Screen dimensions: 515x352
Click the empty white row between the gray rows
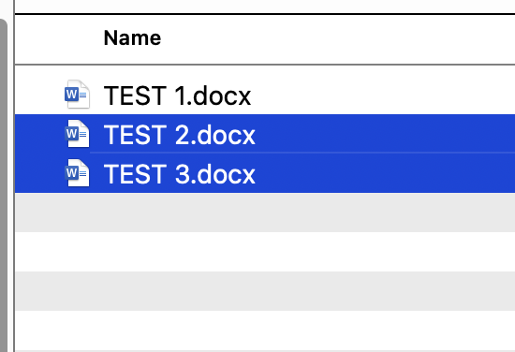tap(265, 252)
